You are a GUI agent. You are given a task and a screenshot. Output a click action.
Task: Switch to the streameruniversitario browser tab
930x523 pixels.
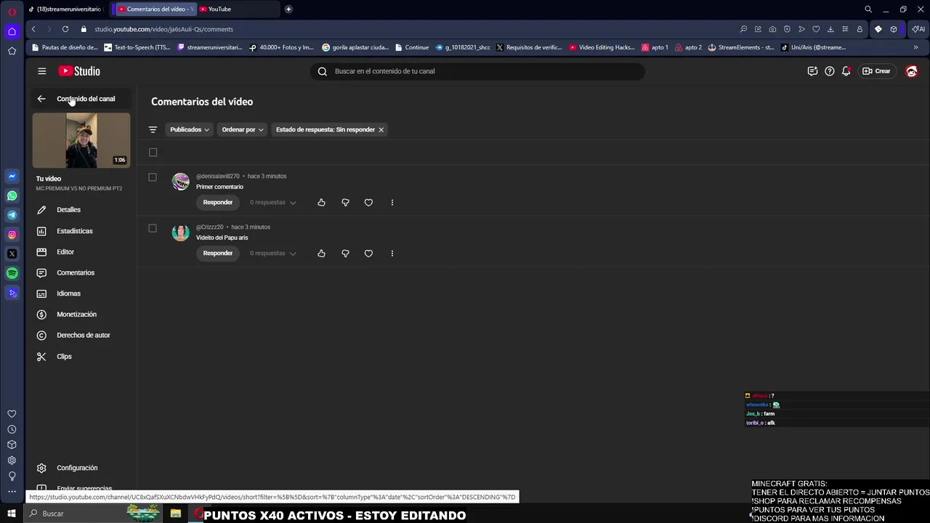pos(65,9)
